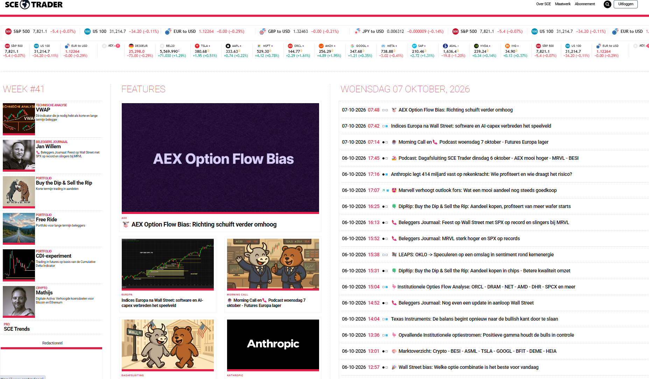Click the NVDA ticker icon
Image resolution: width=649 pixels, height=379 pixels.
point(477,46)
